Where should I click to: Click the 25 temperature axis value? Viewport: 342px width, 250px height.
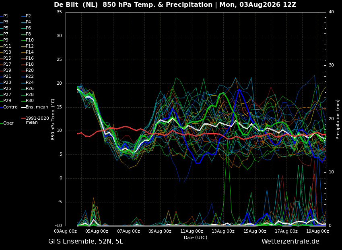[59, 59]
